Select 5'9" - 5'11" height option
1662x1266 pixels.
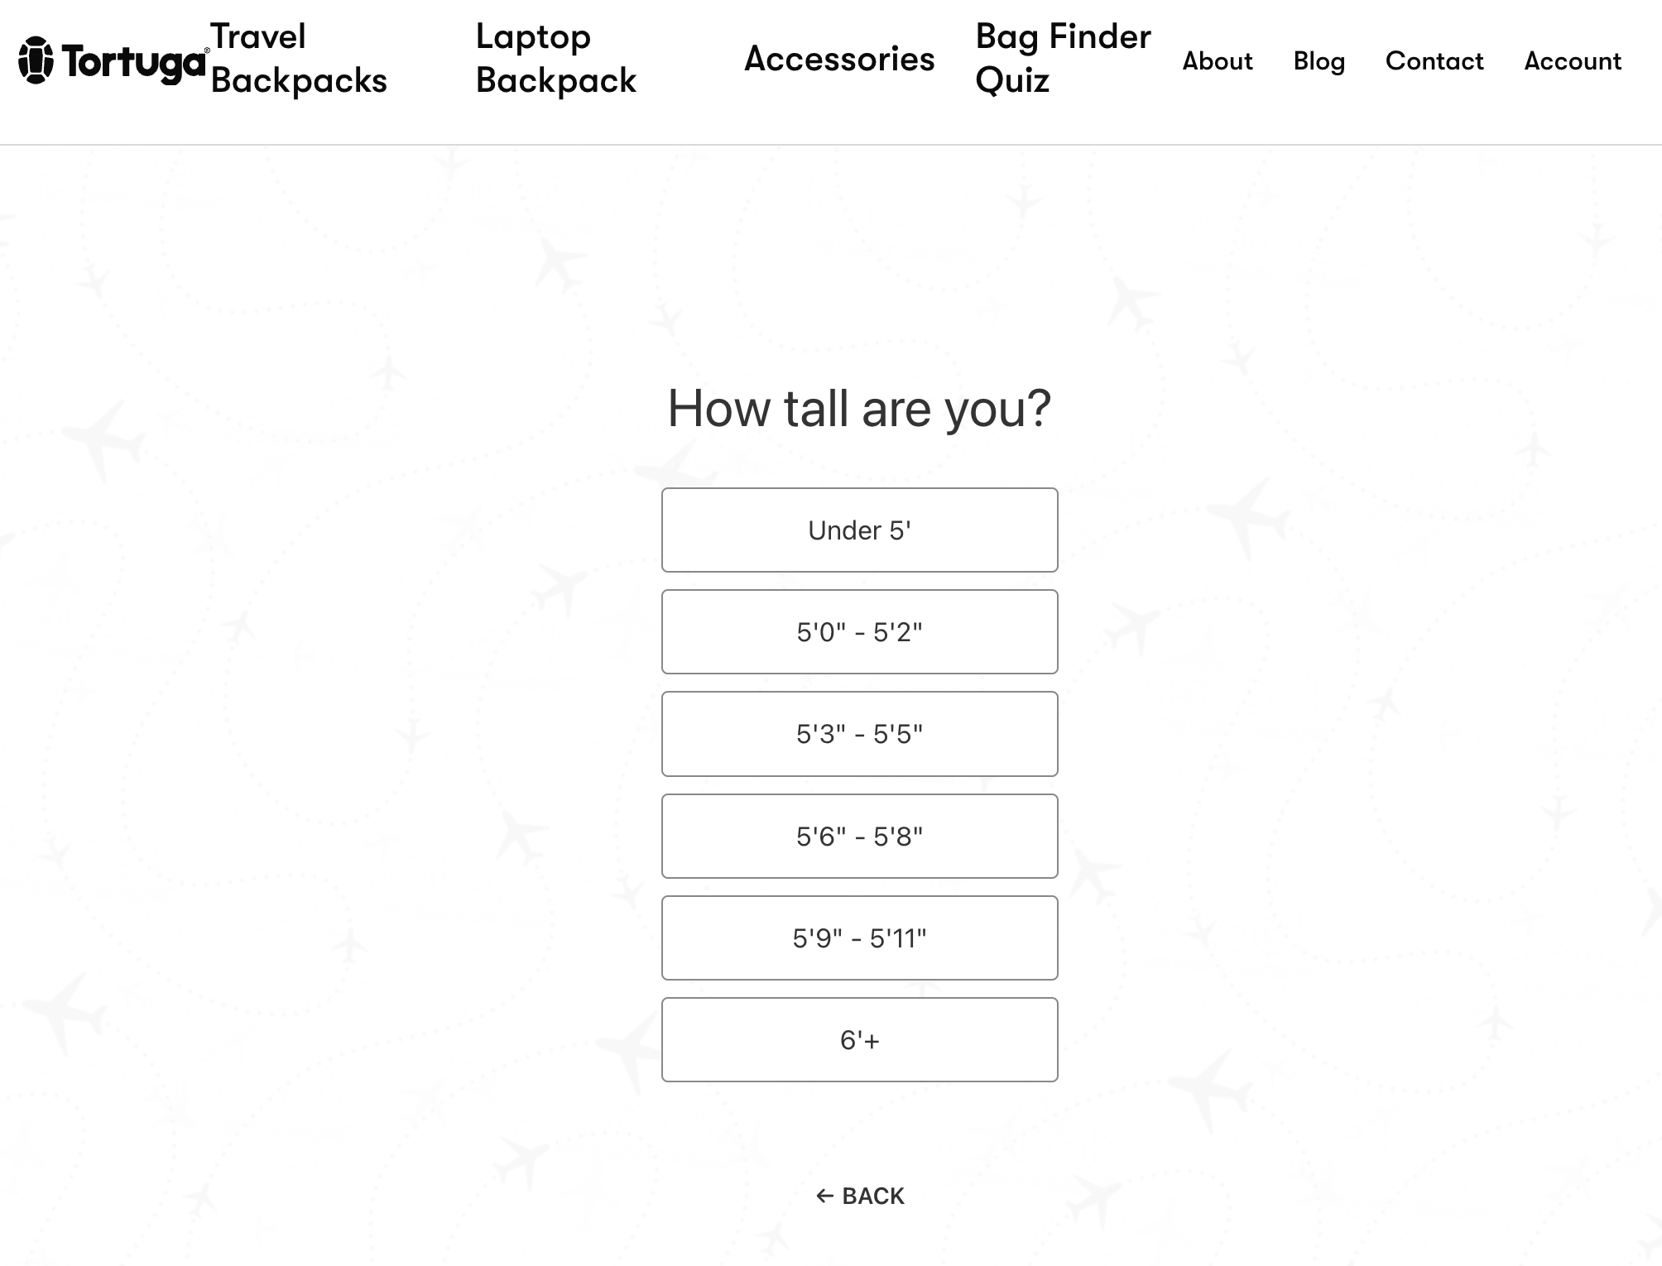click(859, 938)
